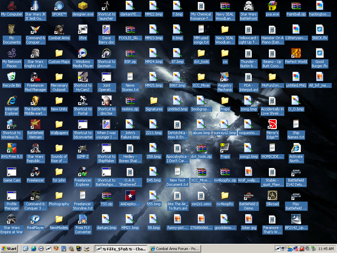This screenshot has height=253, width=337.
Task: Open Paintball.zip archive
Action: [296, 9]
